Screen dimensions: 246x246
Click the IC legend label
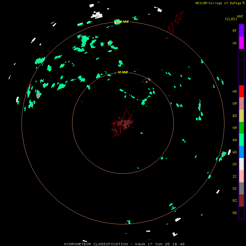(x=235, y=177)
